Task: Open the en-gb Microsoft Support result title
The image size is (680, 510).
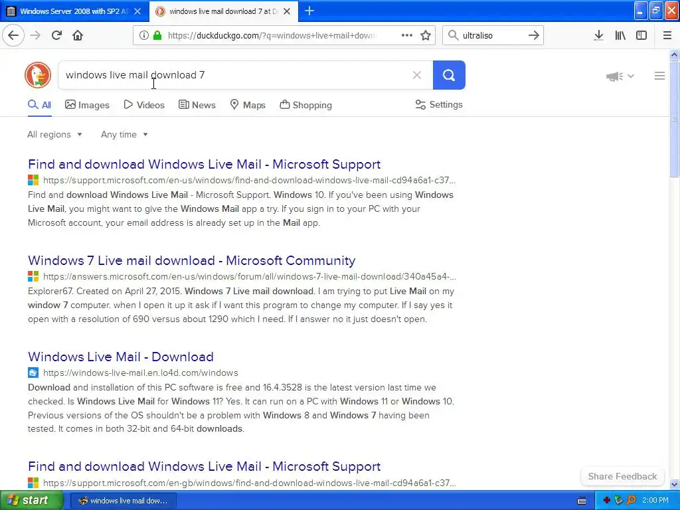Action: [205, 467]
